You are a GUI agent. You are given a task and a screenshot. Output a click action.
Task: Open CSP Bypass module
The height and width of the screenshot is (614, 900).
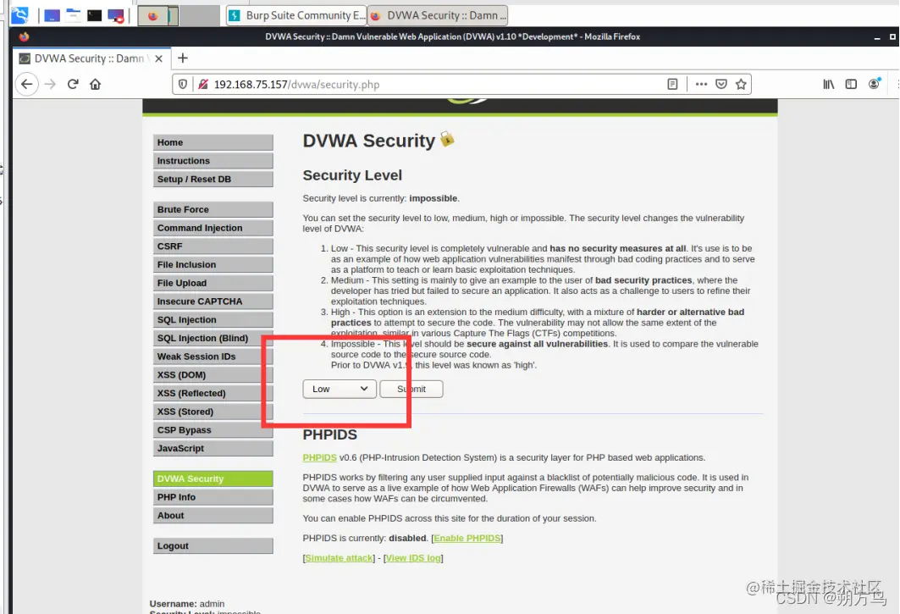[213, 430]
